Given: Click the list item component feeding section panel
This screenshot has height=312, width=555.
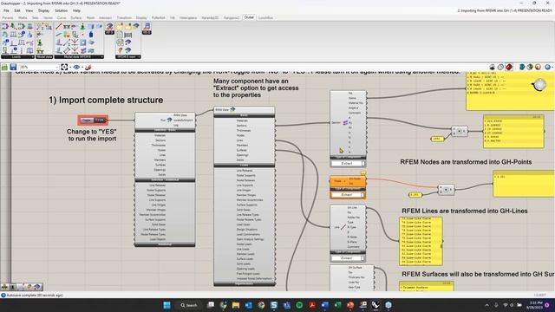Looking at the screenshot, I should pyautogui.click(x=460, y=131).
